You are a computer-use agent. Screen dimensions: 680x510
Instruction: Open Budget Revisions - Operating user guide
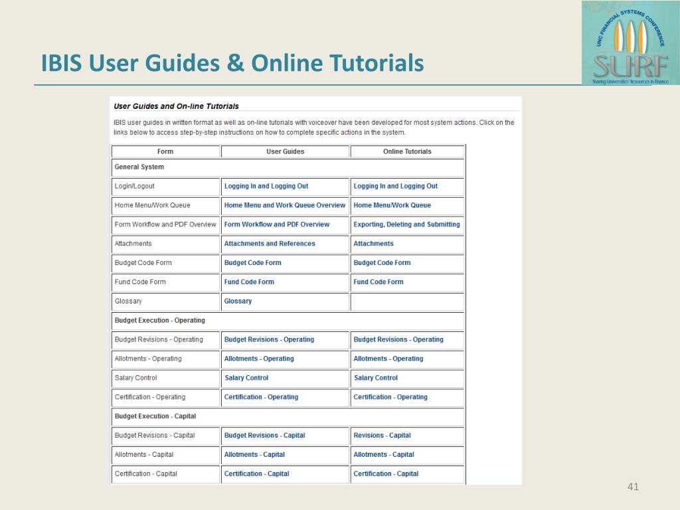(269, 340)
